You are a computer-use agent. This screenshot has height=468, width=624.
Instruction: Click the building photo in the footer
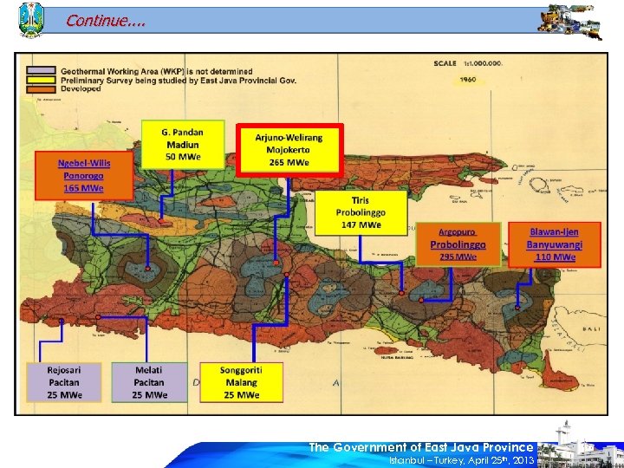[x=580, y=445]
